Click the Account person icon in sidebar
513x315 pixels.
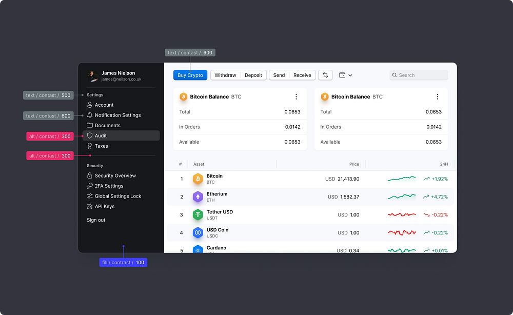point(90,105)
